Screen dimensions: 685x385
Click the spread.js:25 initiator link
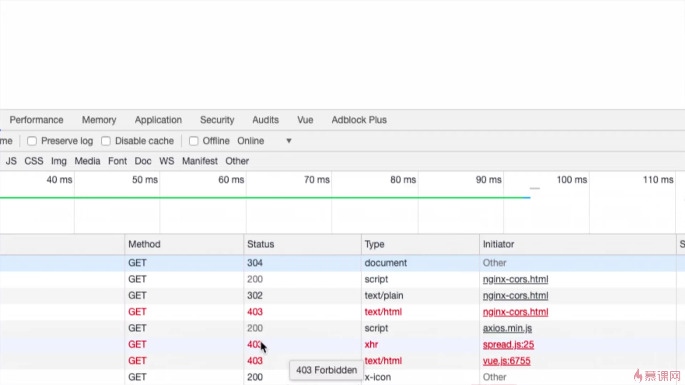(x=508, y=345)
